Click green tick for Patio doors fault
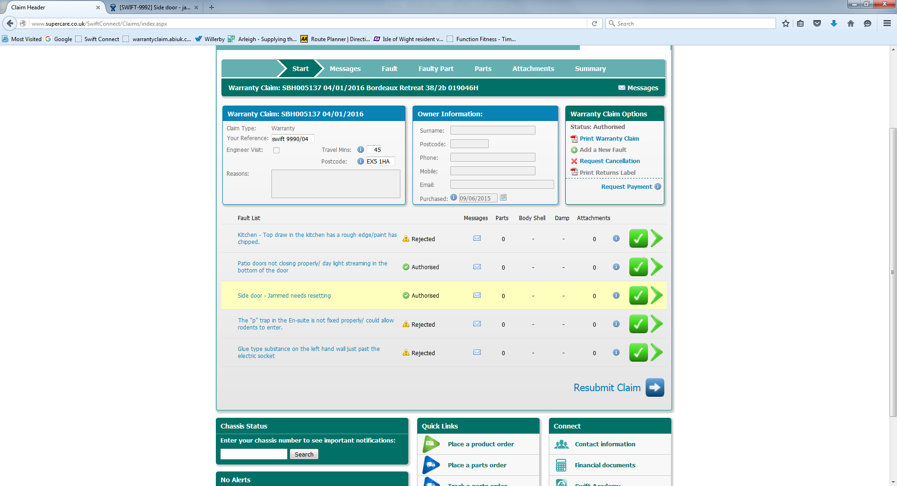The height and width of the screenshot is (486, 897). (638, 267)
